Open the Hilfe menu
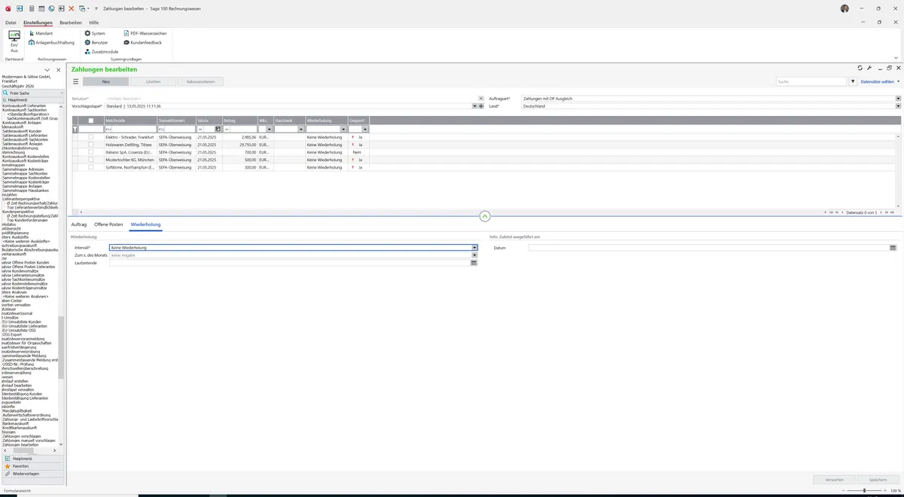904x497 pixels. (x=94, y=23)
